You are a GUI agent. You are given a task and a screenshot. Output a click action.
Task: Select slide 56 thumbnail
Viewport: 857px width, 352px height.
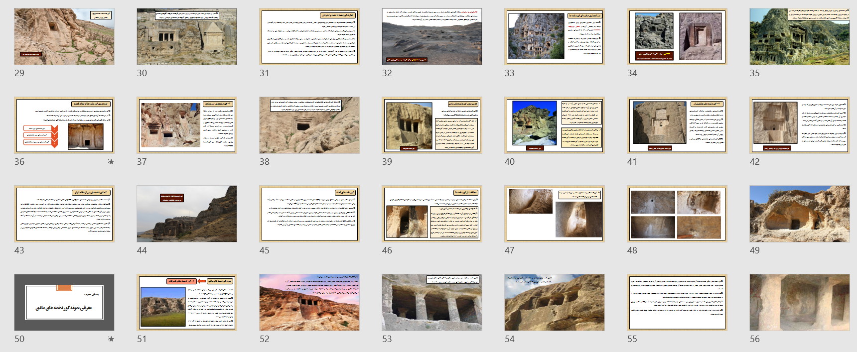(x=799, y=302)
